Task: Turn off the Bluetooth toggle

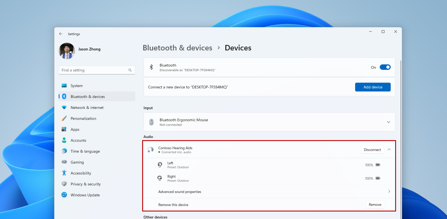Action: tap(385, 67)
